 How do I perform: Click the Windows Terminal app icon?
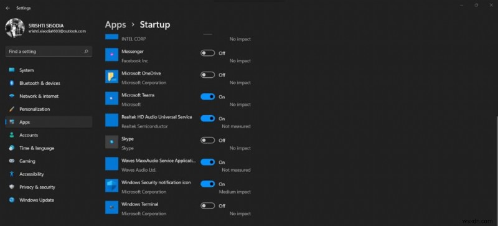(x=112, y=207)
